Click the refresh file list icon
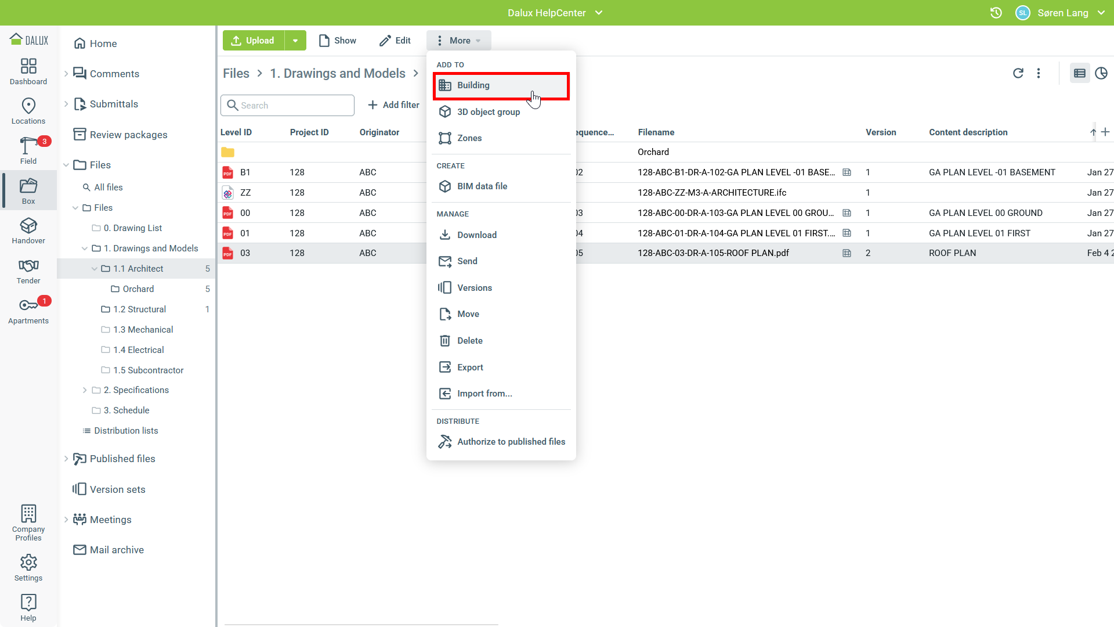1114x627 pixels. 1018,73
